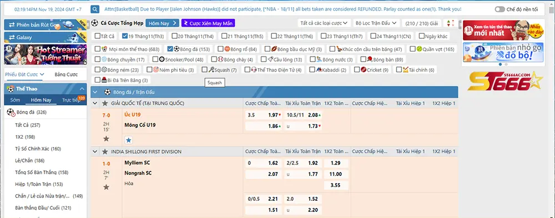
Task: Click the Bóng đá (326) sidebar item
Action: click(x=46, y=112)
